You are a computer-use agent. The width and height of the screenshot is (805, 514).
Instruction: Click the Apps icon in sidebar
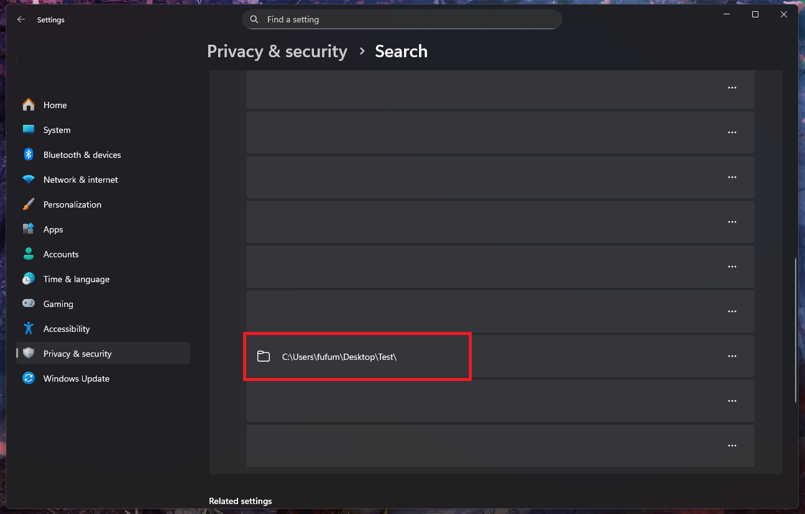point(29,229)
